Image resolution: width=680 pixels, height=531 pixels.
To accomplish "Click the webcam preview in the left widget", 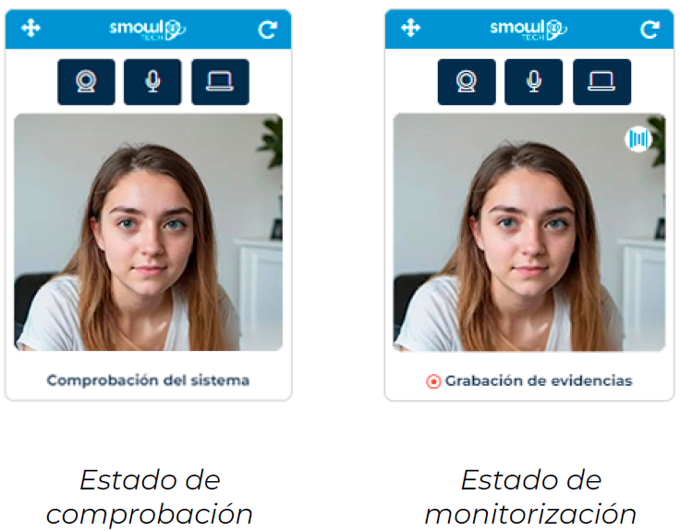I will tap(149, 233).
